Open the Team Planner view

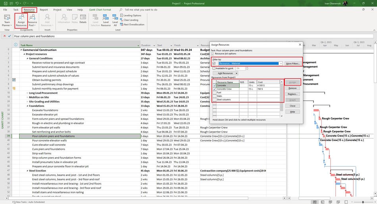click(7, 21)
